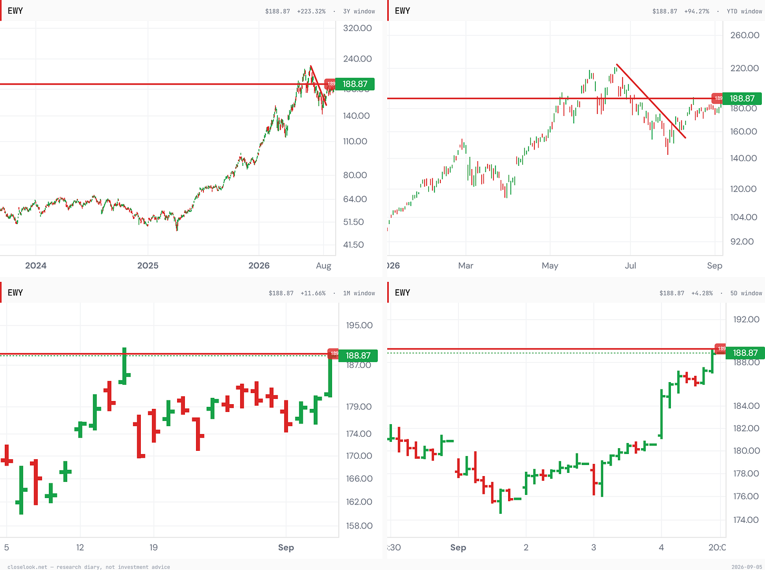Image resolution: width=765 pixels, height=570 pixels.
Task: Click the EWY ticker in the 5D window chart
Action: [x=402, y=292]
